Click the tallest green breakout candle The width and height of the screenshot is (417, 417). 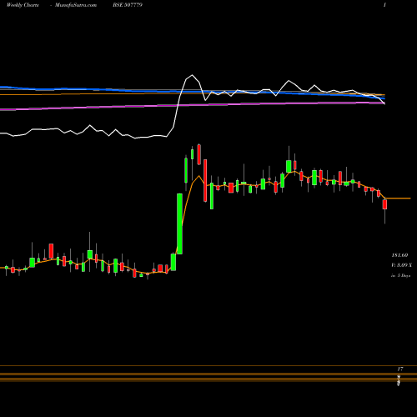[x=179, y=224]
